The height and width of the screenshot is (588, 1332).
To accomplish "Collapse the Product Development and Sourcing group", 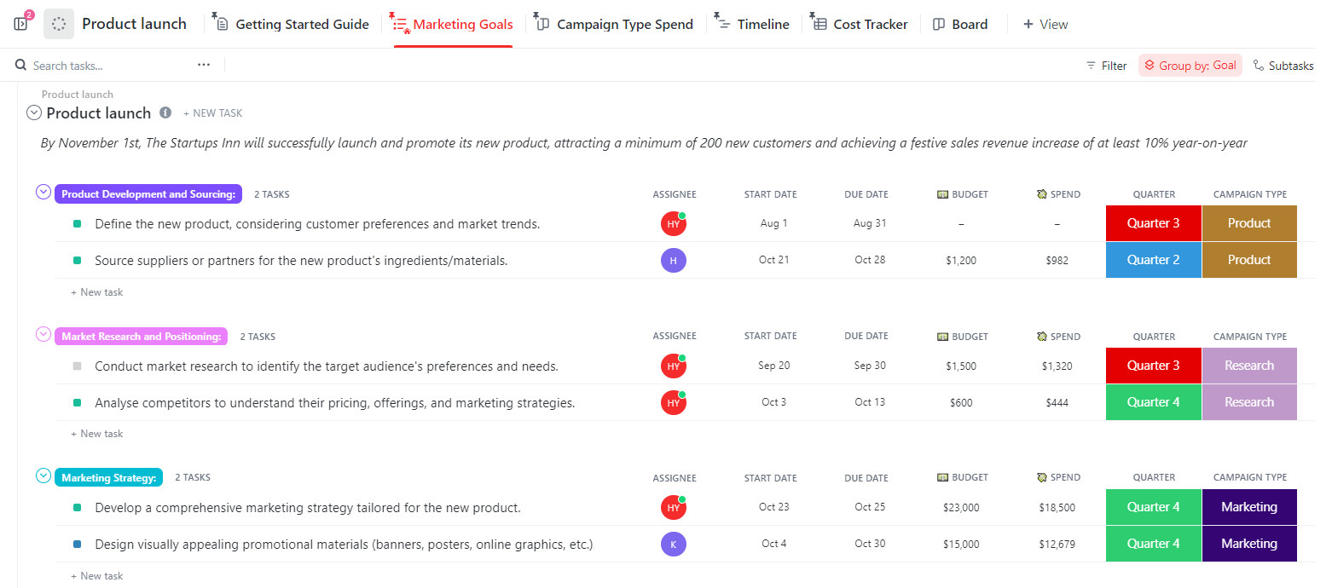I will tap(43, 193).
